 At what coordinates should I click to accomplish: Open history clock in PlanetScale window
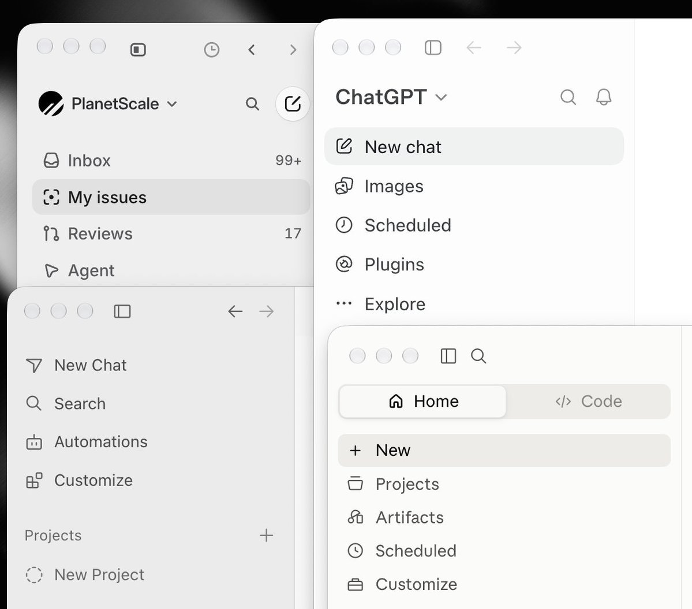pyautogui.click(x=212, y=50)
